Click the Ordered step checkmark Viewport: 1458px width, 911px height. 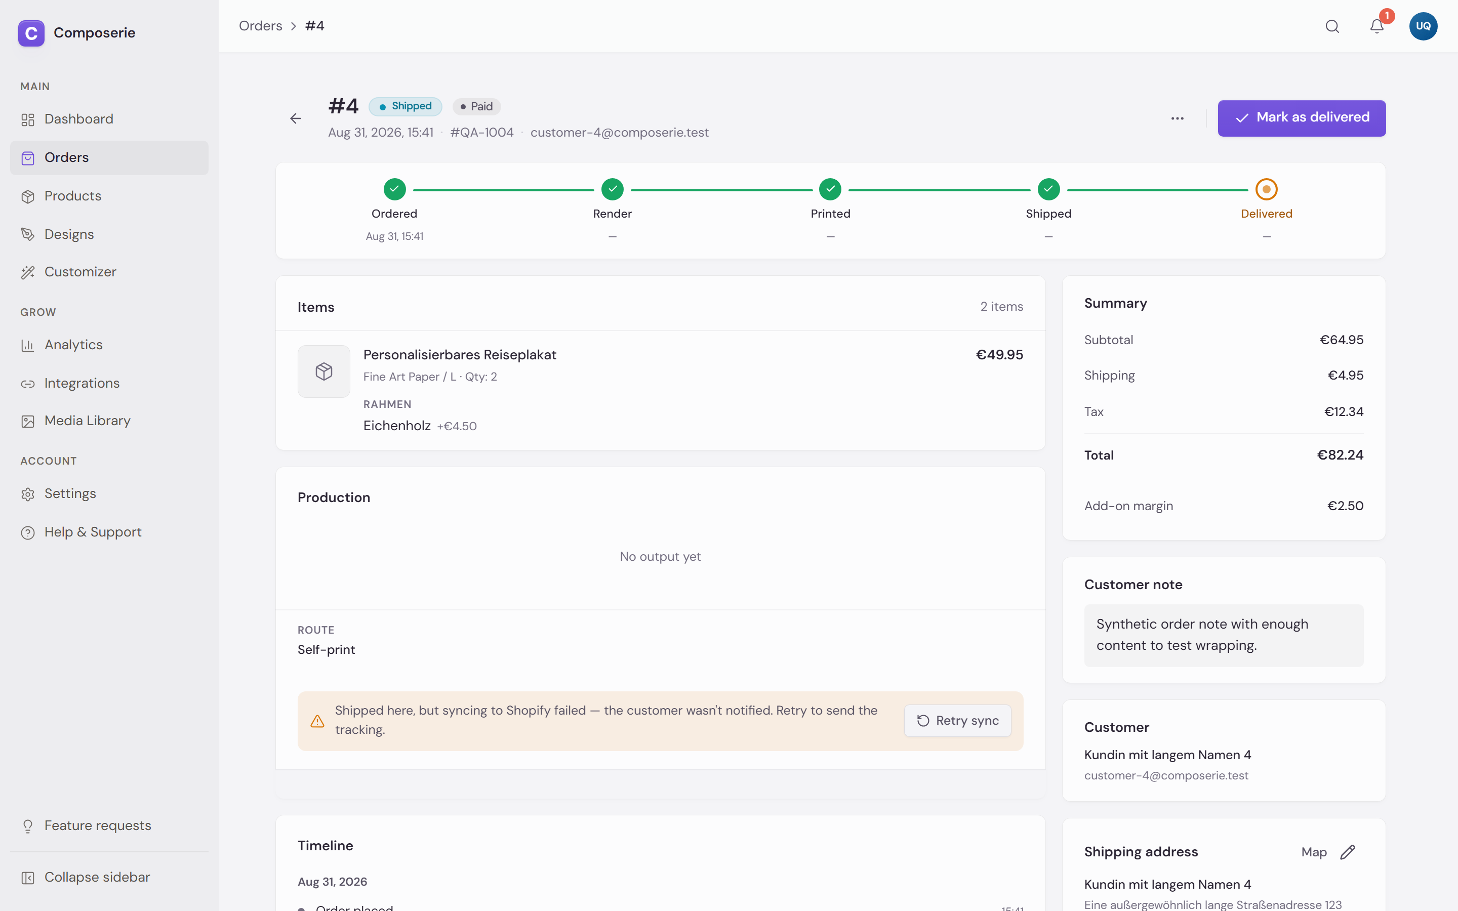click(x=395, y=189)
